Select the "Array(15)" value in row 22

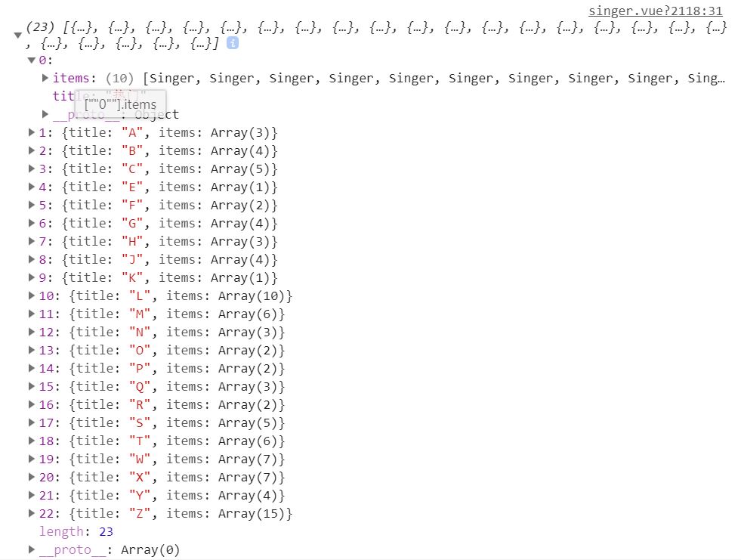(252, 514)
